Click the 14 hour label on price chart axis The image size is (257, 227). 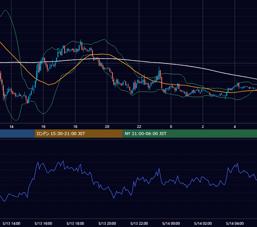[11, 127]
